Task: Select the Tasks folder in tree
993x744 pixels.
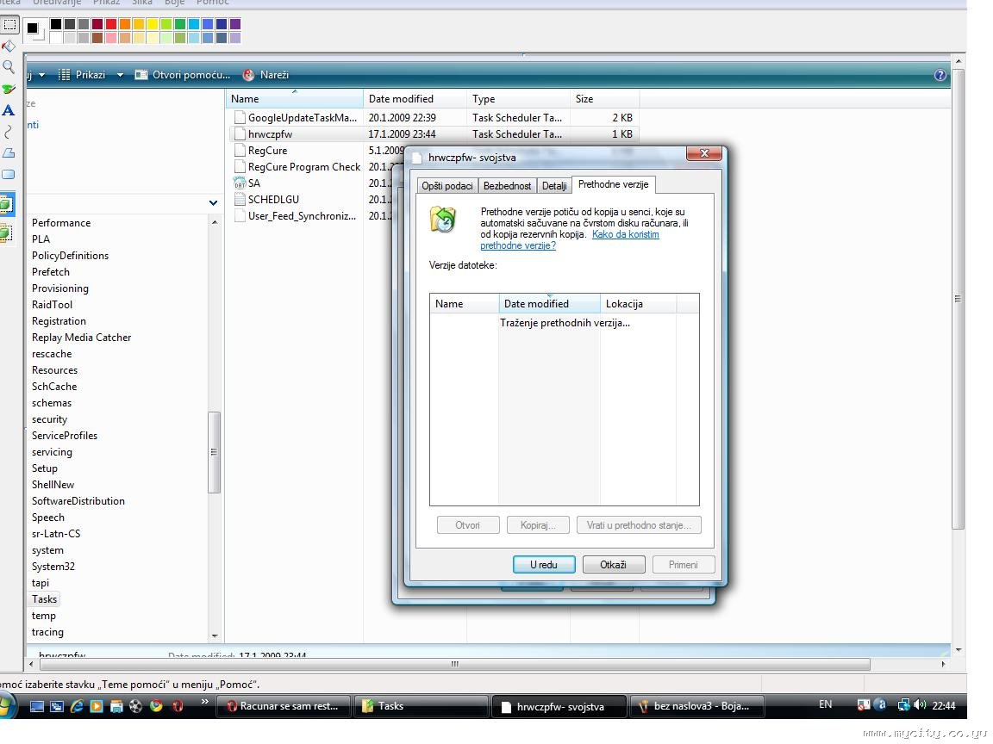Action: pyautogui.click(x=44, y=599)
